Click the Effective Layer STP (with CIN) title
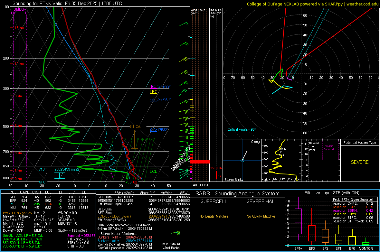 coord(332,193)
